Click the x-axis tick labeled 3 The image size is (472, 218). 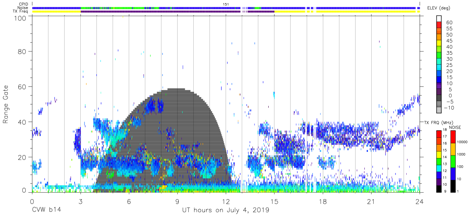(x=80, y=201)
